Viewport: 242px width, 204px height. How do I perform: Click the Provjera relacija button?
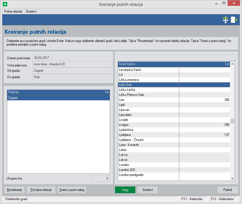41,190
